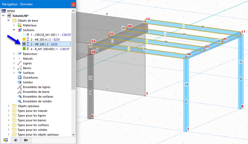Viewport: 248px width, 144px height.
Task: Select section 2 - HE 200 A | S235
Action: click(x=45, y=39)
